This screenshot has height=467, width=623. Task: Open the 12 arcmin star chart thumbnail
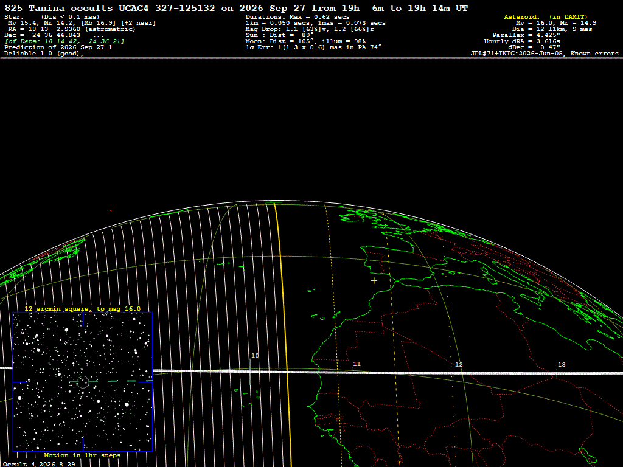[x=83, y=382]
